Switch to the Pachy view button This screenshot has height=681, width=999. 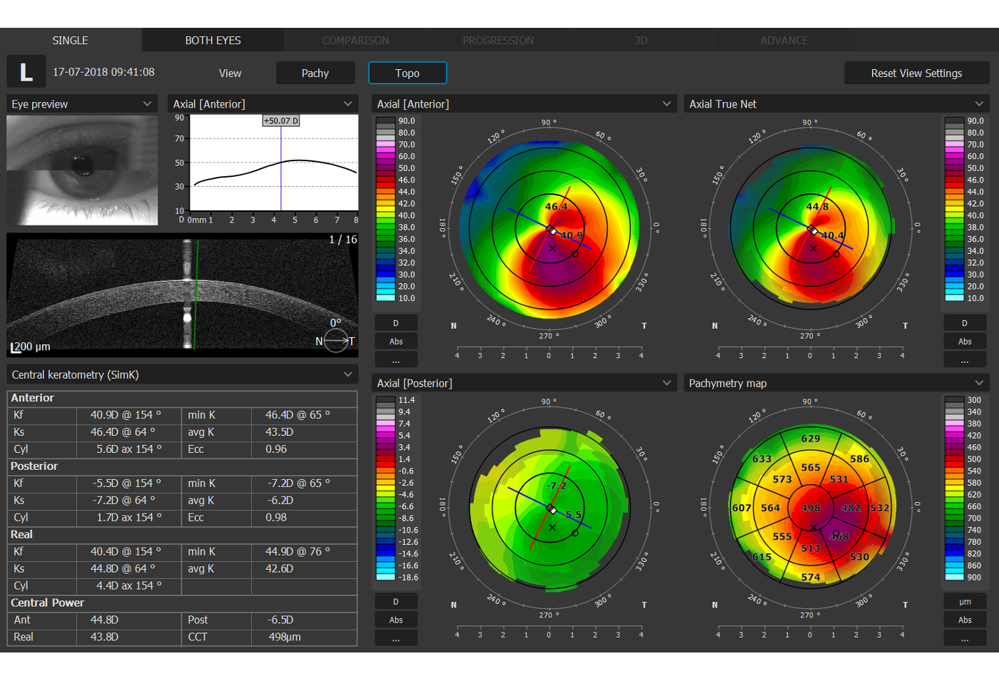coord(315,73)
